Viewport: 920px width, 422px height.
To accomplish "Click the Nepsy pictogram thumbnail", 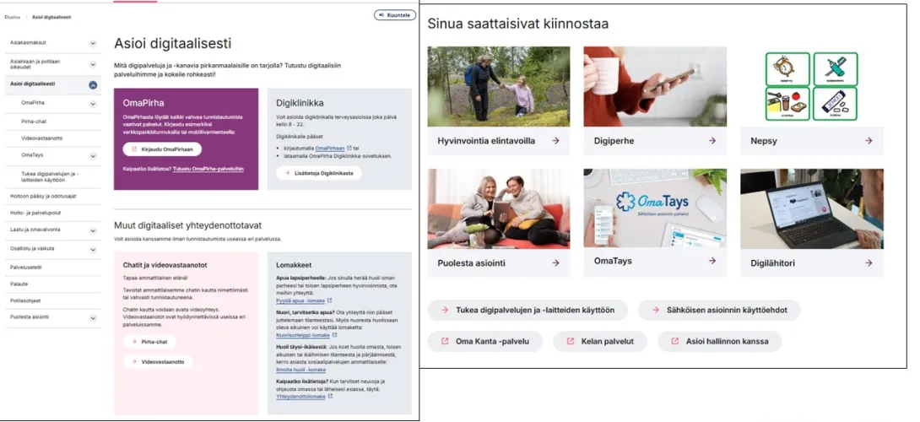I will (x=811, y=87).
